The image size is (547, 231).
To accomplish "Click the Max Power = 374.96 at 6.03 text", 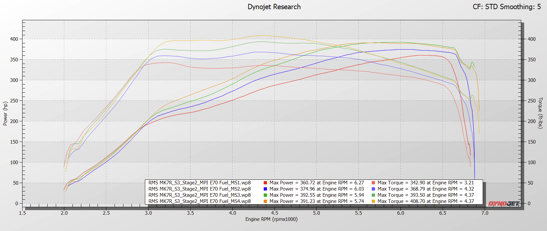I will (317, 189).
